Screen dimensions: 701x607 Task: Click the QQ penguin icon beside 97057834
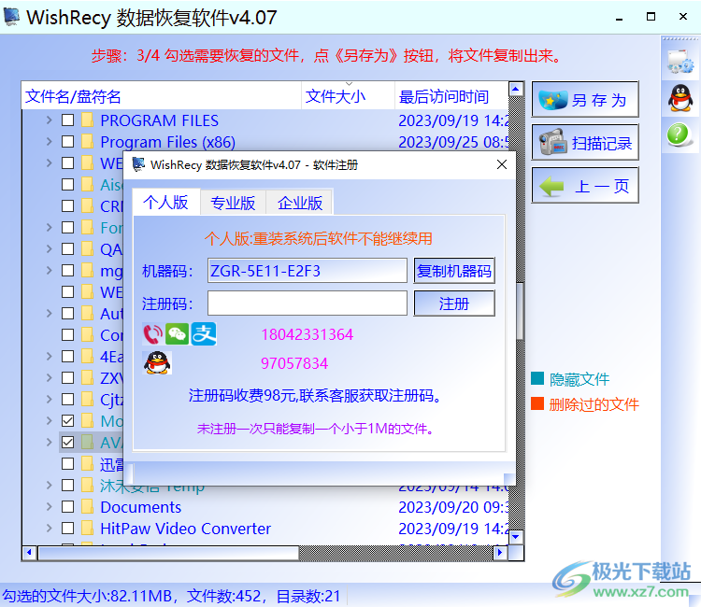[157, 362]
